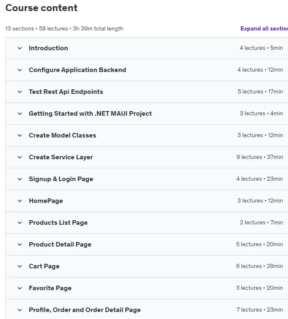Expand the Introduction section chevron
Image resolution: width=288 pixels, height=319 pixels.
[20, 48]
